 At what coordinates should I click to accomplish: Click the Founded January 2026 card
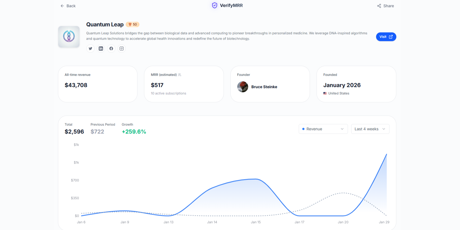(x=356, y=84)
